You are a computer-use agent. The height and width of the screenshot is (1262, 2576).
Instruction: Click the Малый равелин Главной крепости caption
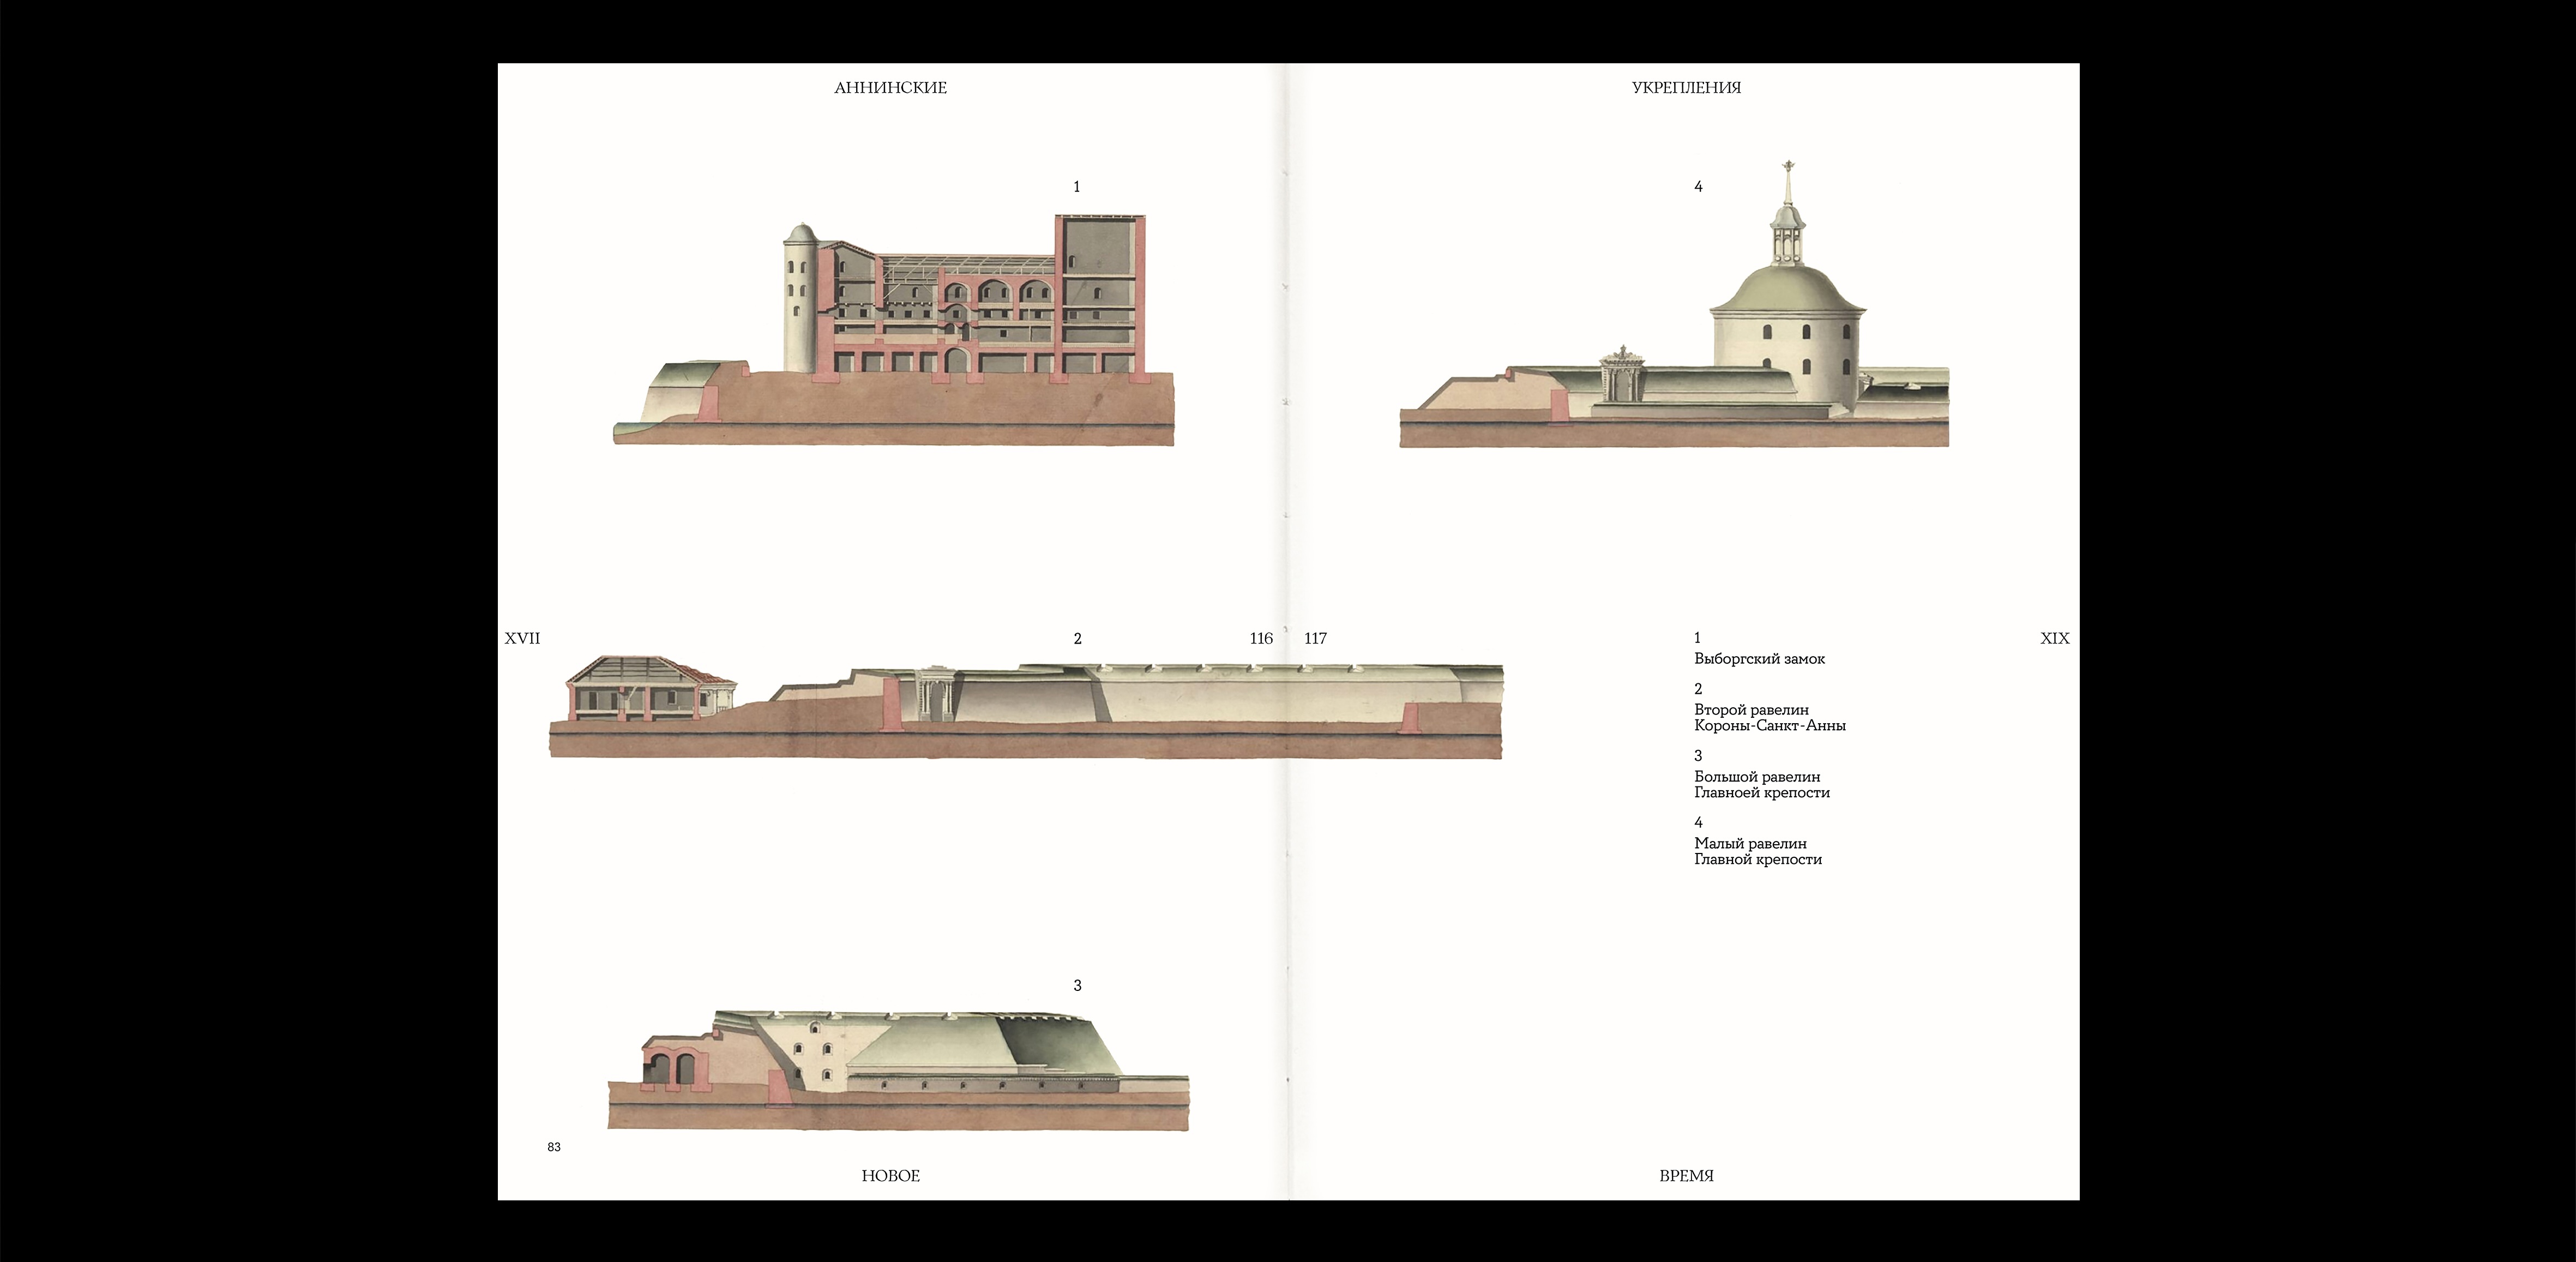(x=1757, y=851)
